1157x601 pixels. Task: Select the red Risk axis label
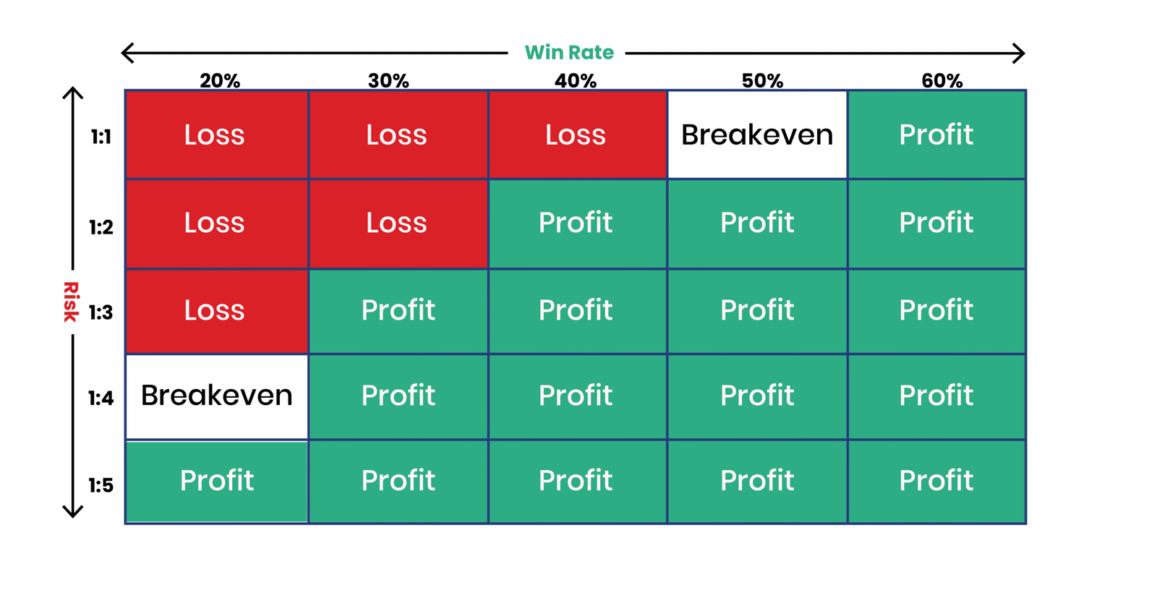[70, 302]
